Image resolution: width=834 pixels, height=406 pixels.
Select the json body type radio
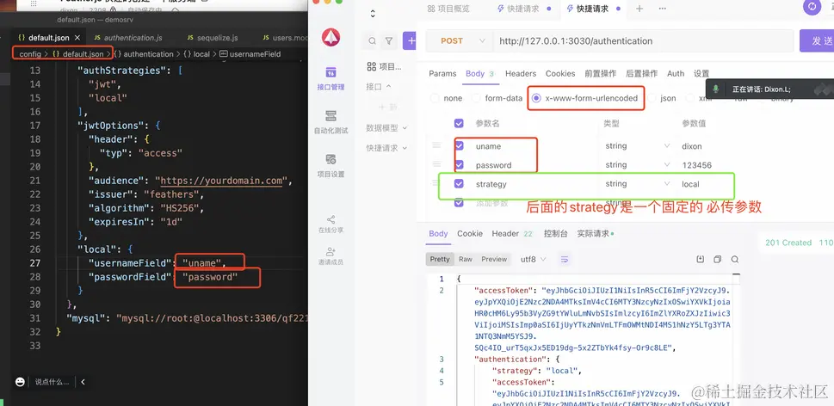(x=651, y=98)
